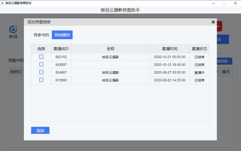This screenshot has height=151, width=241.
Task: Close the 添加修图相册 dialog
Action: (x=213, y=22)
